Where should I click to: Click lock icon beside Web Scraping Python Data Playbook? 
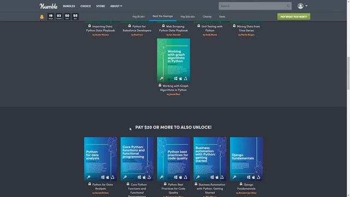164,26
